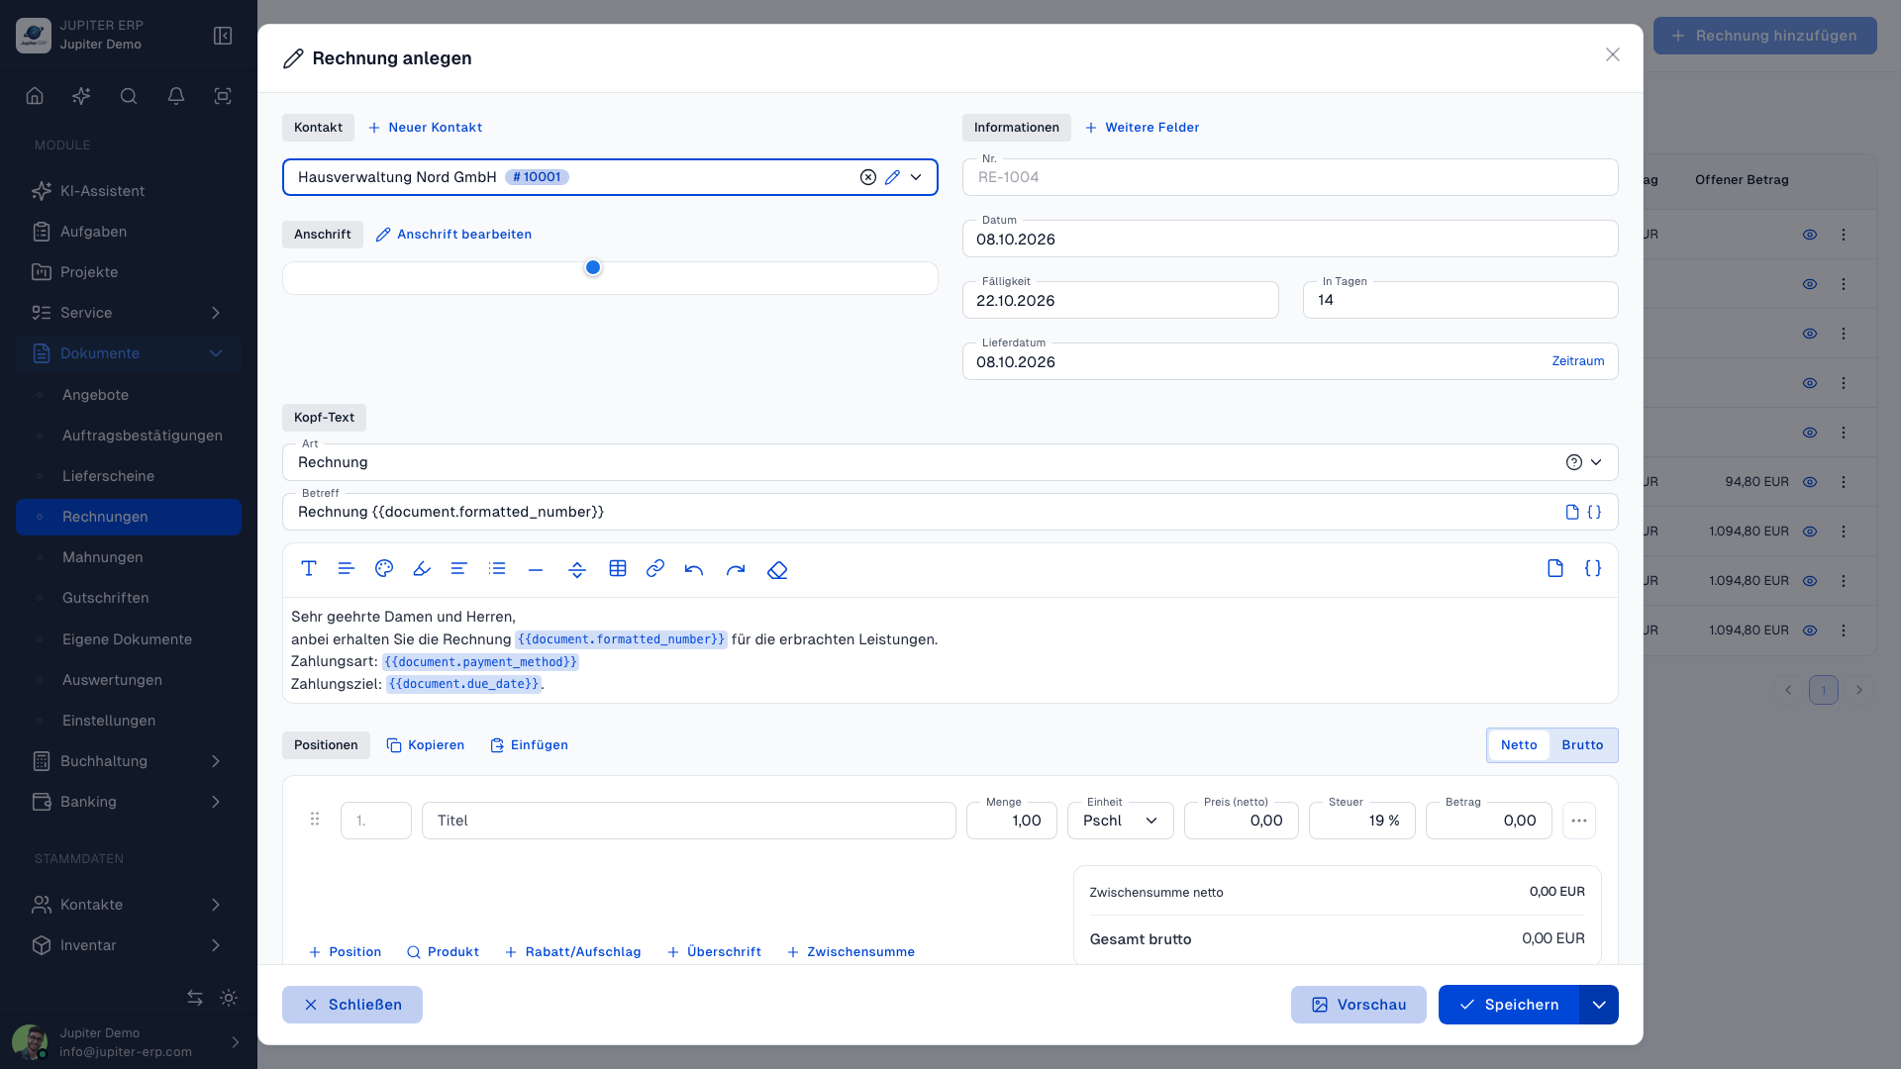
Task: Click the curly braces placeholder icon in Betreff field
Action: click(x=1594, y=512)
